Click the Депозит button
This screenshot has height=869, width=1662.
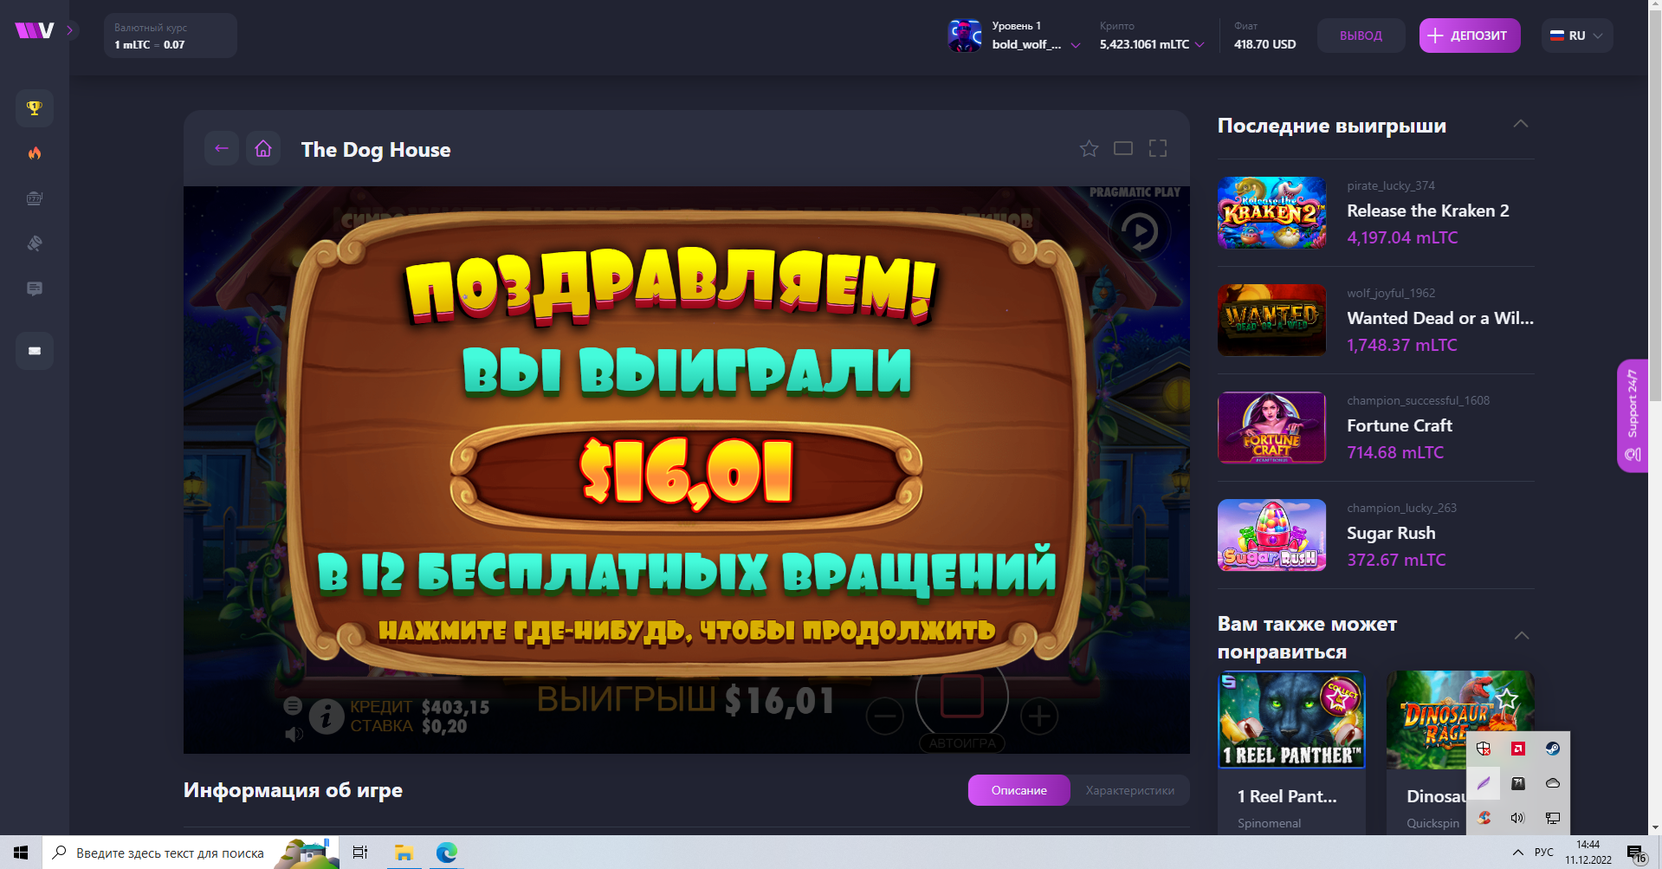(x=1469, y=36)
